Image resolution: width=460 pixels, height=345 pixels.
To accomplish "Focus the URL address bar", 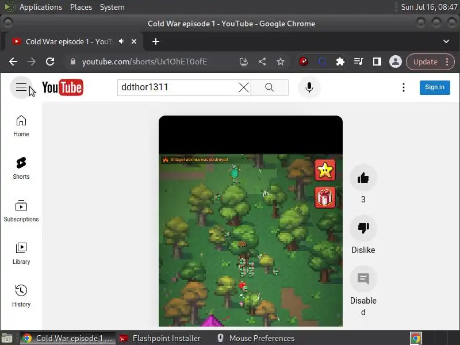I will (144, 62).
